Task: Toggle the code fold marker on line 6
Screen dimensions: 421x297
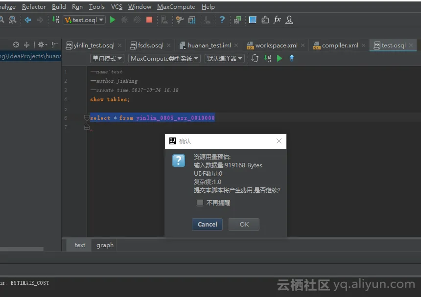Action: 87,117
